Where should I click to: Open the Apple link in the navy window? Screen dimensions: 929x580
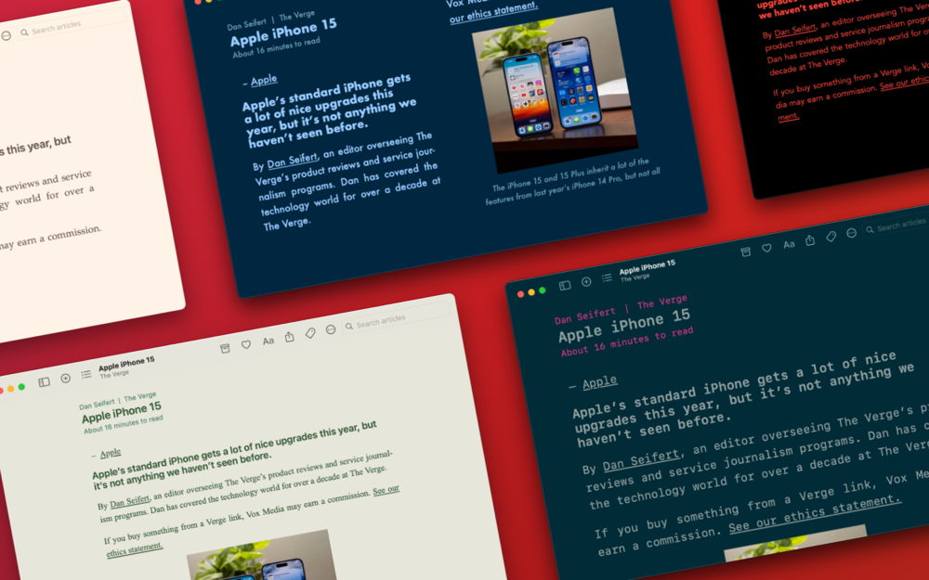(x=264, y=80)
